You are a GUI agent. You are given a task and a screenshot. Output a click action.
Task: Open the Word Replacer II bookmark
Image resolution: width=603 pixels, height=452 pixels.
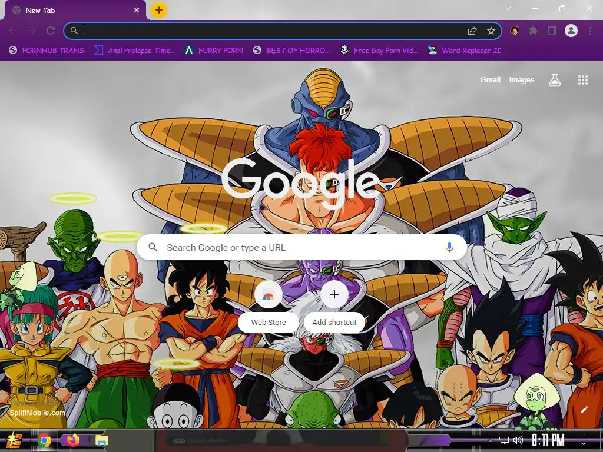click(x=464, y=51)
